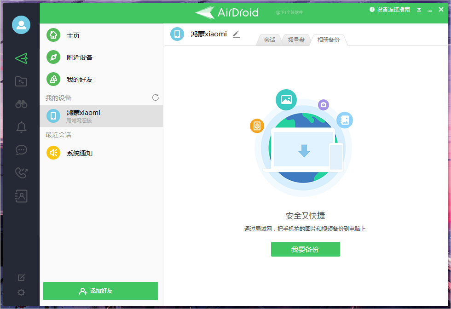This screenshot has height=309, width=451.
Task: Refresh the 我的设备 device list
Action: 155,97
